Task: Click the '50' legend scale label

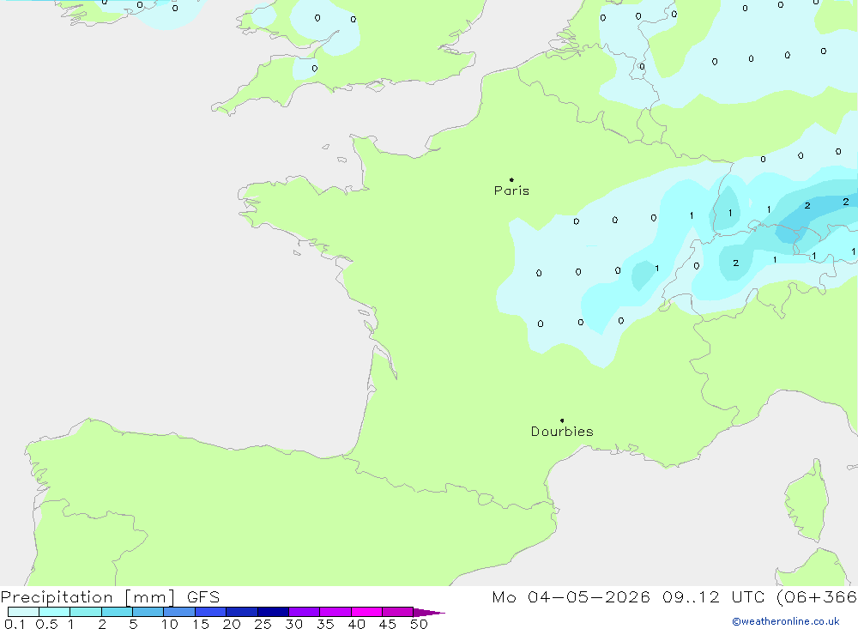Action: (x=419, y=624)
